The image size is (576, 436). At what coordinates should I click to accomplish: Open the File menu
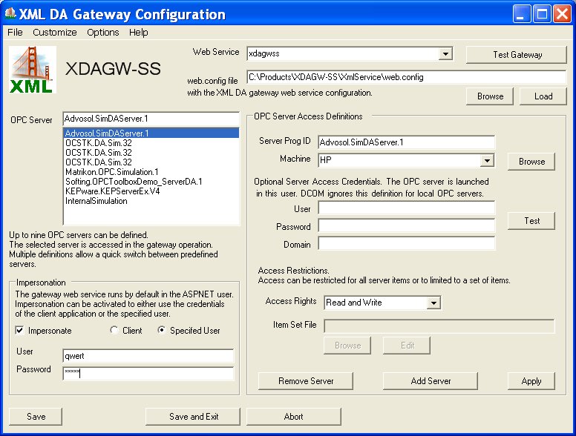15,33
